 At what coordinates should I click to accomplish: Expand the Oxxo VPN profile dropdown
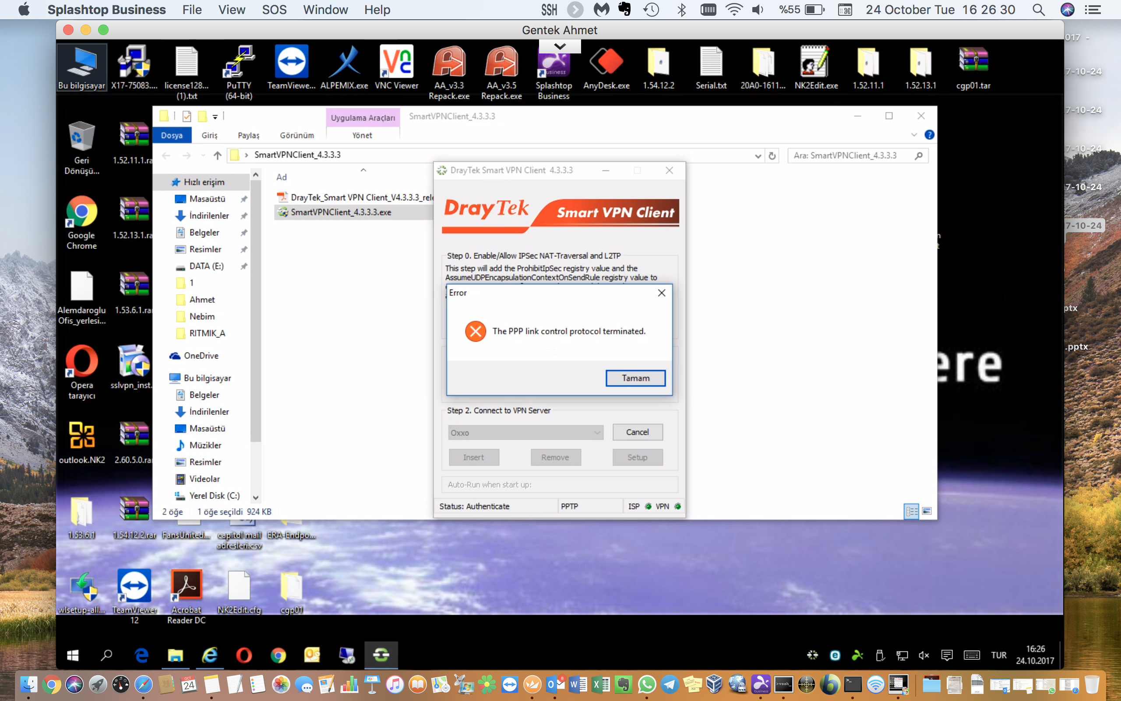pos(597,432)
